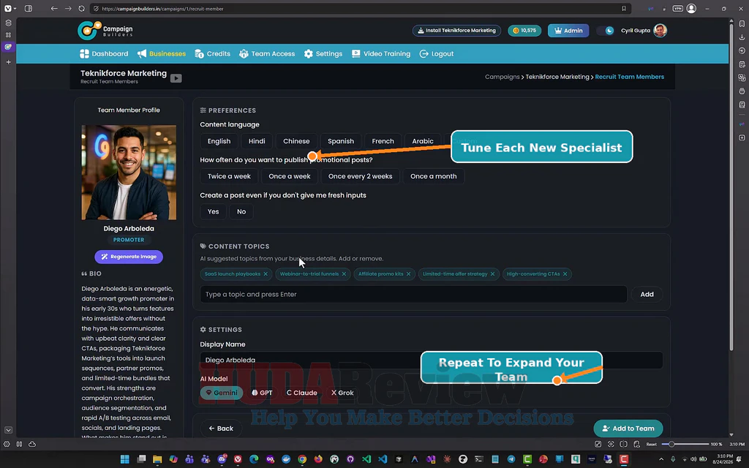Select Claude AI model

tap(301, 393)
